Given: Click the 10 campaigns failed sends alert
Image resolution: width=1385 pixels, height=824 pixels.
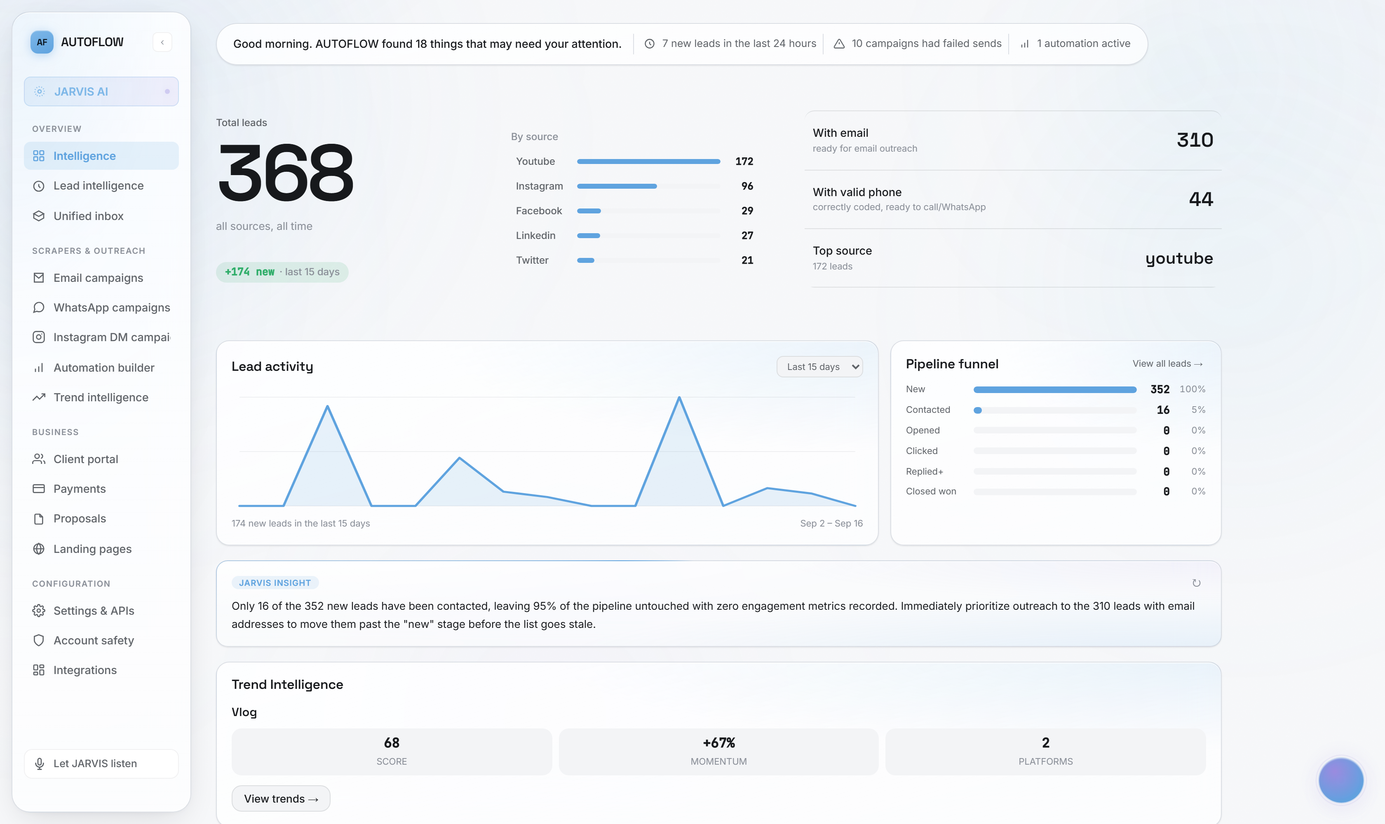Looking at the screenshot, I should 918,43.
